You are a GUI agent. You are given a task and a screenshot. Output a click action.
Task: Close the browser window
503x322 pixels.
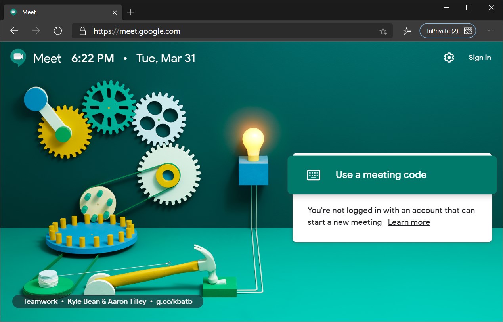(x=492, y=8)
